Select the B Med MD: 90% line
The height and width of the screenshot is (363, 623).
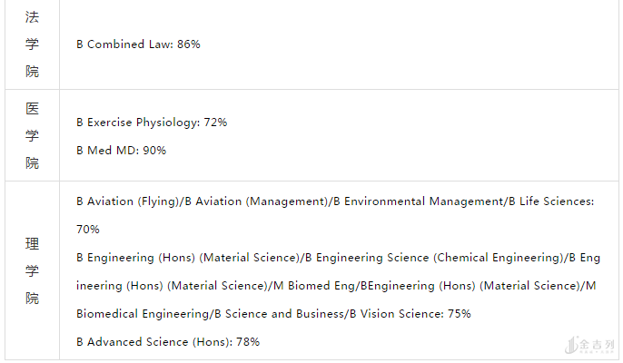point(121,150)
